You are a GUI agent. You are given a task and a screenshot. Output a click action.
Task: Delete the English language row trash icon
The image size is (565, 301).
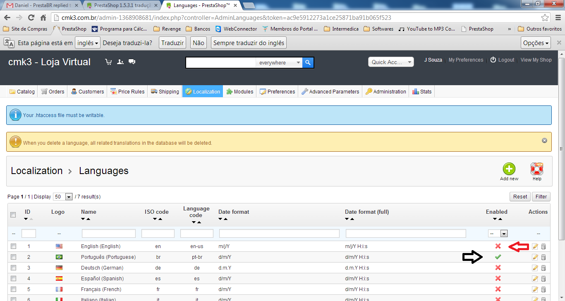pos(543,246)
